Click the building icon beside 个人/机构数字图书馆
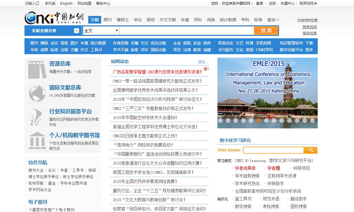Image resolution: width=354 pixels, height=212 pixels. (37, 140)
